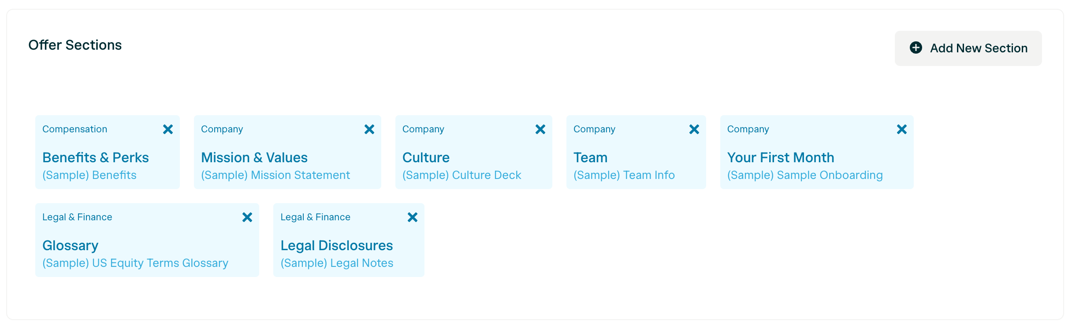This screenshot has width=1072, height=328.
Task: Open the (Sample) Team Info link
Action: 625,175
